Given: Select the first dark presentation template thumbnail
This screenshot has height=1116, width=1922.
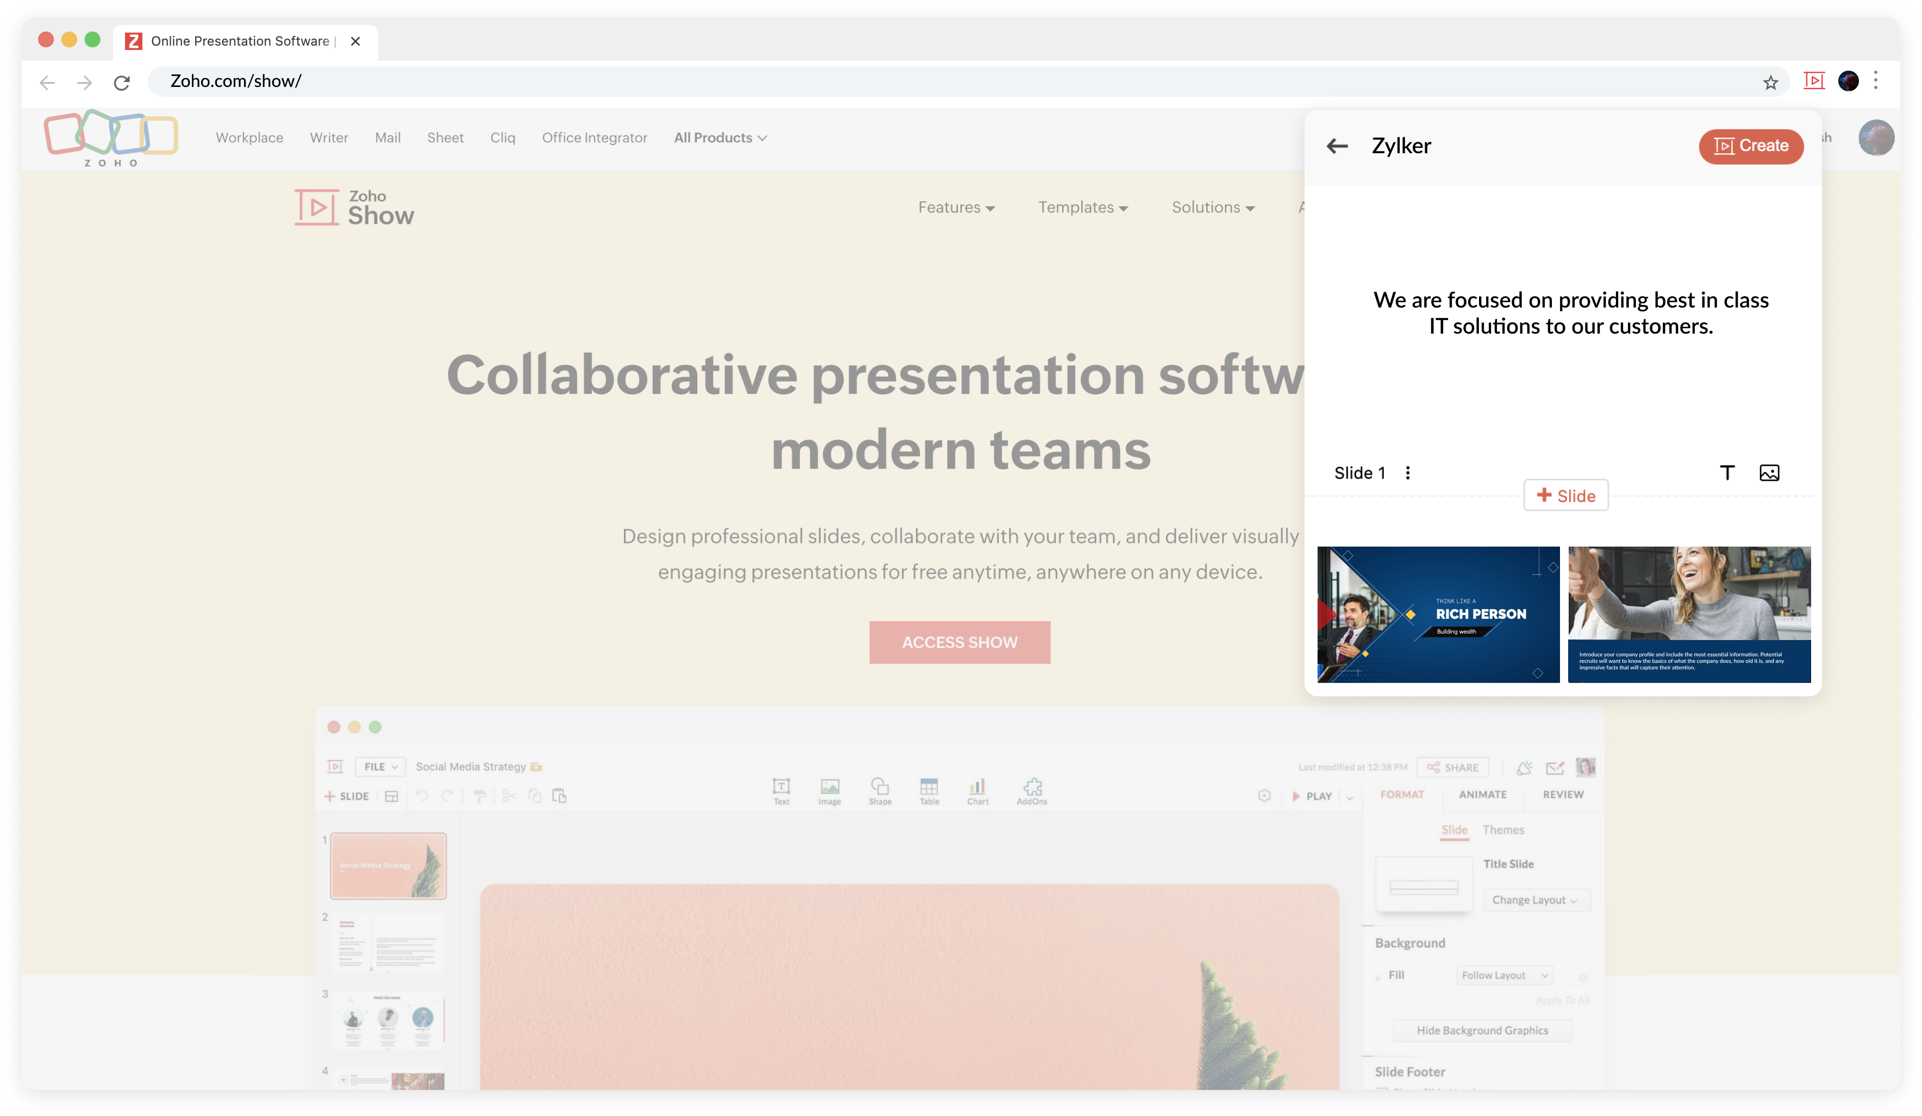Looking at the screenshot, I should (x=1438, y=614).
